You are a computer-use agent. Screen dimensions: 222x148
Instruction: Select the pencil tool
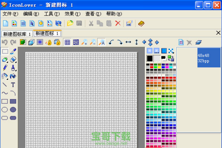pyautogui.click(x=5, y=68)
